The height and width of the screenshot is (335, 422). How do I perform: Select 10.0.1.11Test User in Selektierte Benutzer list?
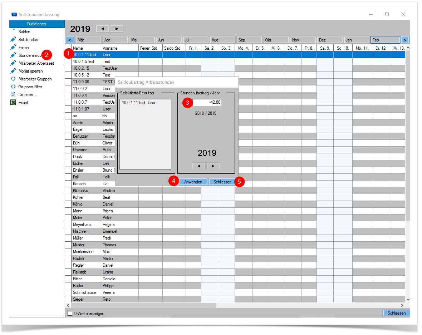click(139, 103)
